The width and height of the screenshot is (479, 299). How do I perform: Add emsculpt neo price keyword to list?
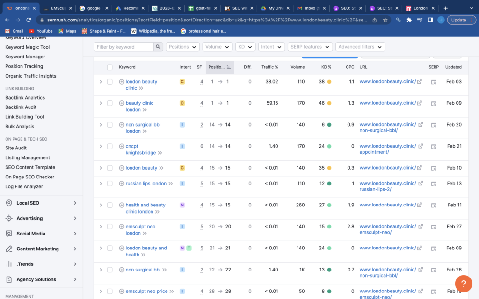coord(122,292)
